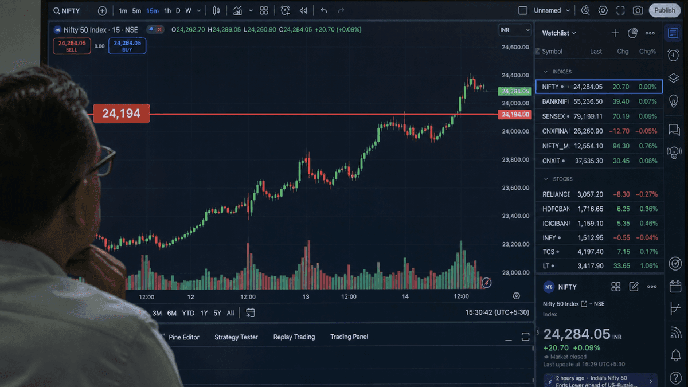Start bar replay with rewind icon
This screenshot has width=688, height=387.
303,11
